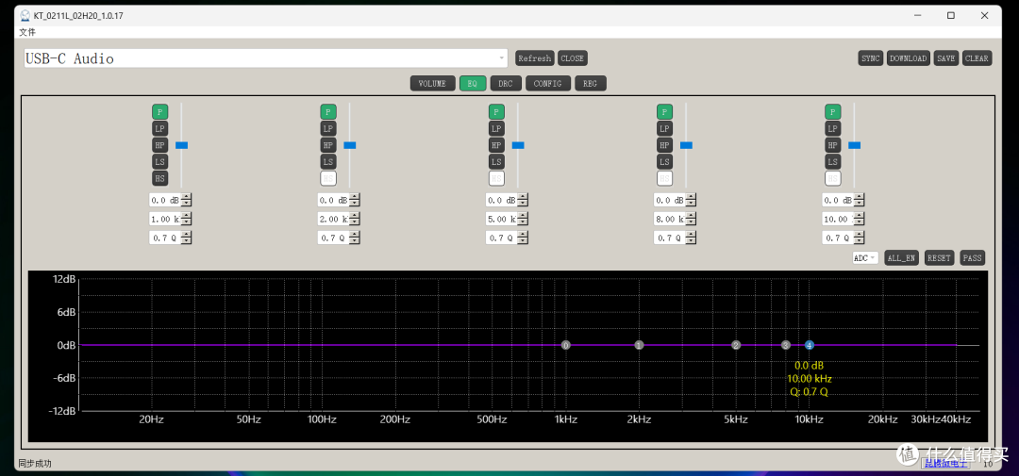The image size is (1019, 476).
Task: Select node 3 on the EQ graph
Action: coord(786,346)
